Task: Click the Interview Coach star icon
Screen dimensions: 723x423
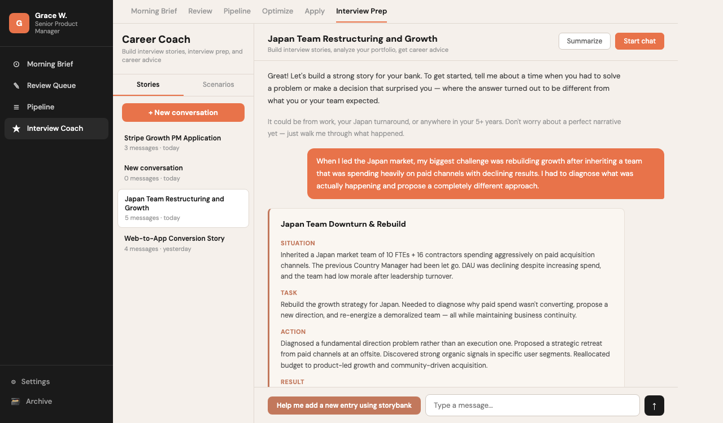Action: click(x=16, y=129)
